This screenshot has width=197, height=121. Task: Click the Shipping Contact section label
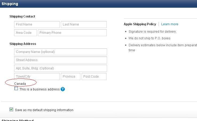pos(22,16)
